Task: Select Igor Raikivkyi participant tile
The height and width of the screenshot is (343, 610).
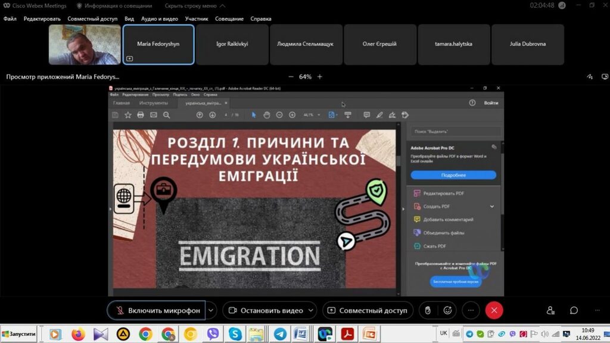Action: tap(232, 44)
